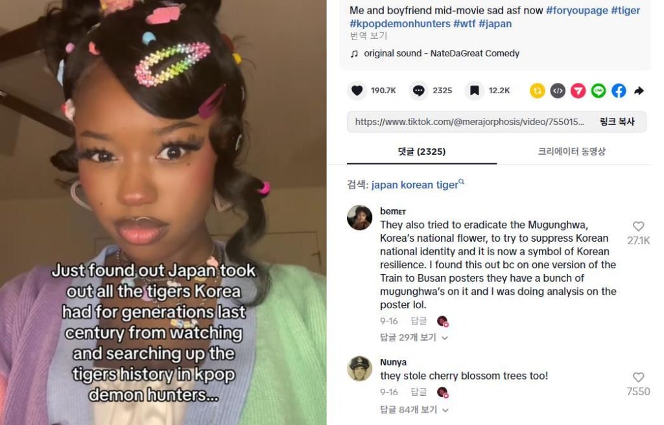Bookmark the video with the save icon

474,91
